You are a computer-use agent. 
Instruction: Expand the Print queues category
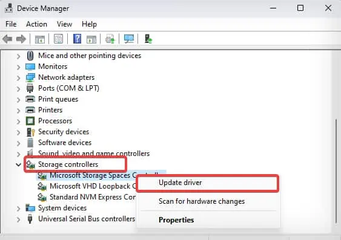tap(19, 100)
